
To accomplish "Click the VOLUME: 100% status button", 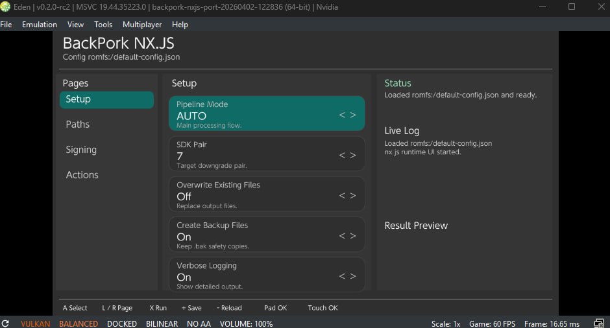I will [x=246, y=323].
